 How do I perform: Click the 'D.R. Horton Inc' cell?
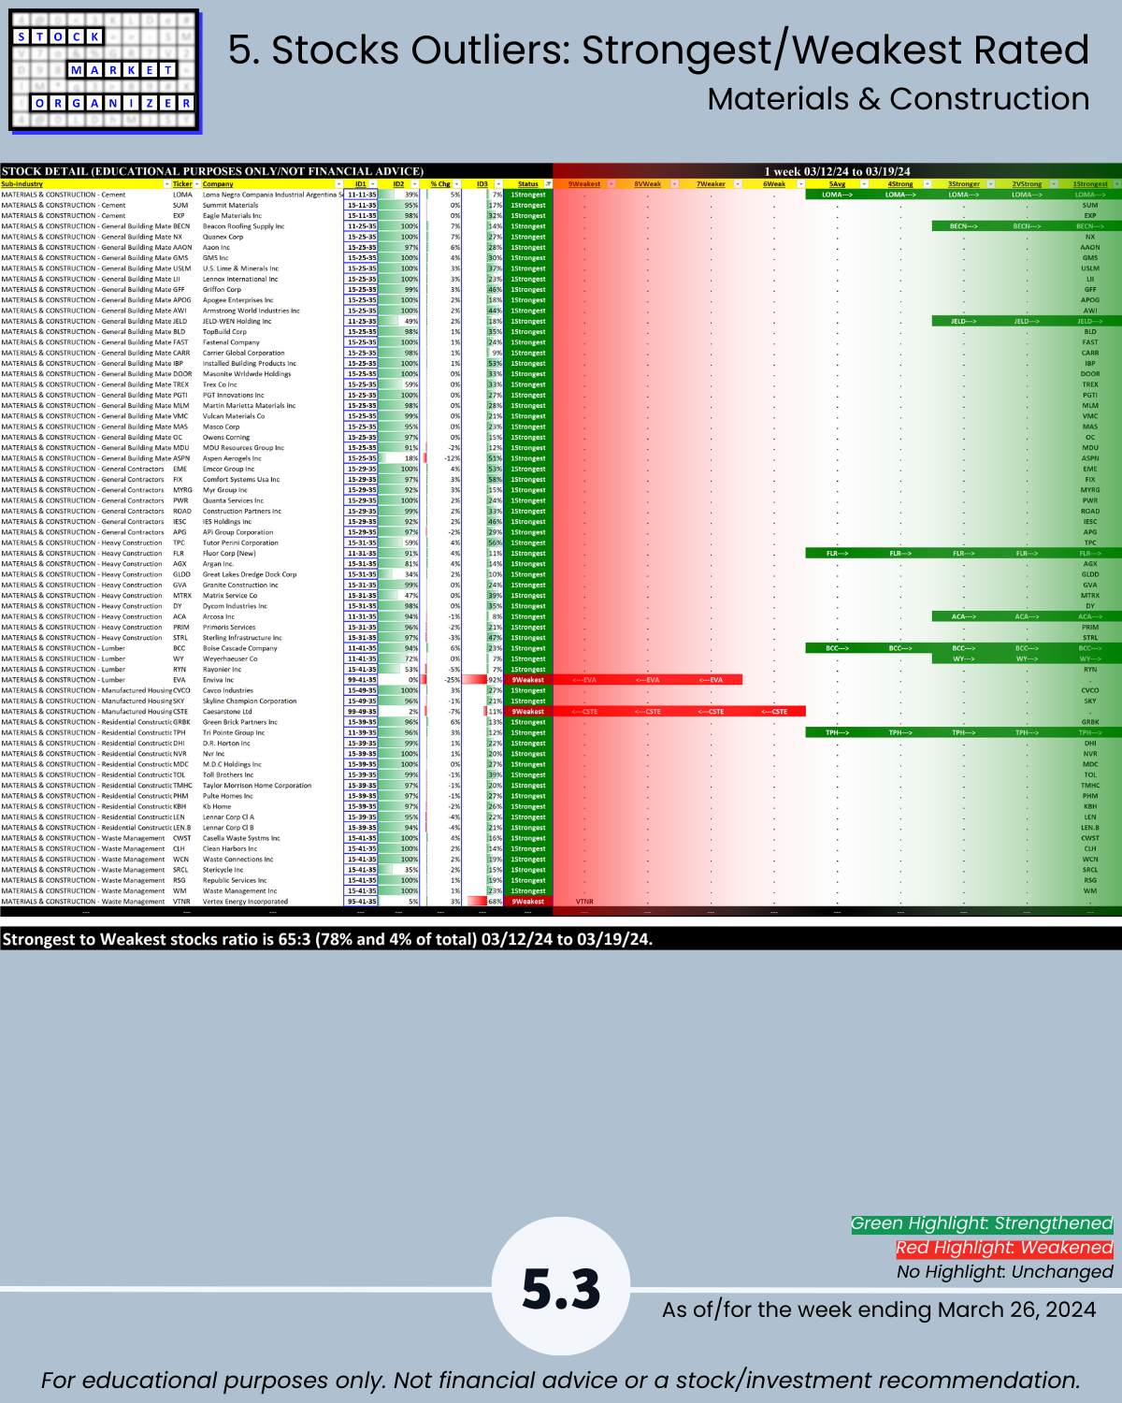point(272,744)
